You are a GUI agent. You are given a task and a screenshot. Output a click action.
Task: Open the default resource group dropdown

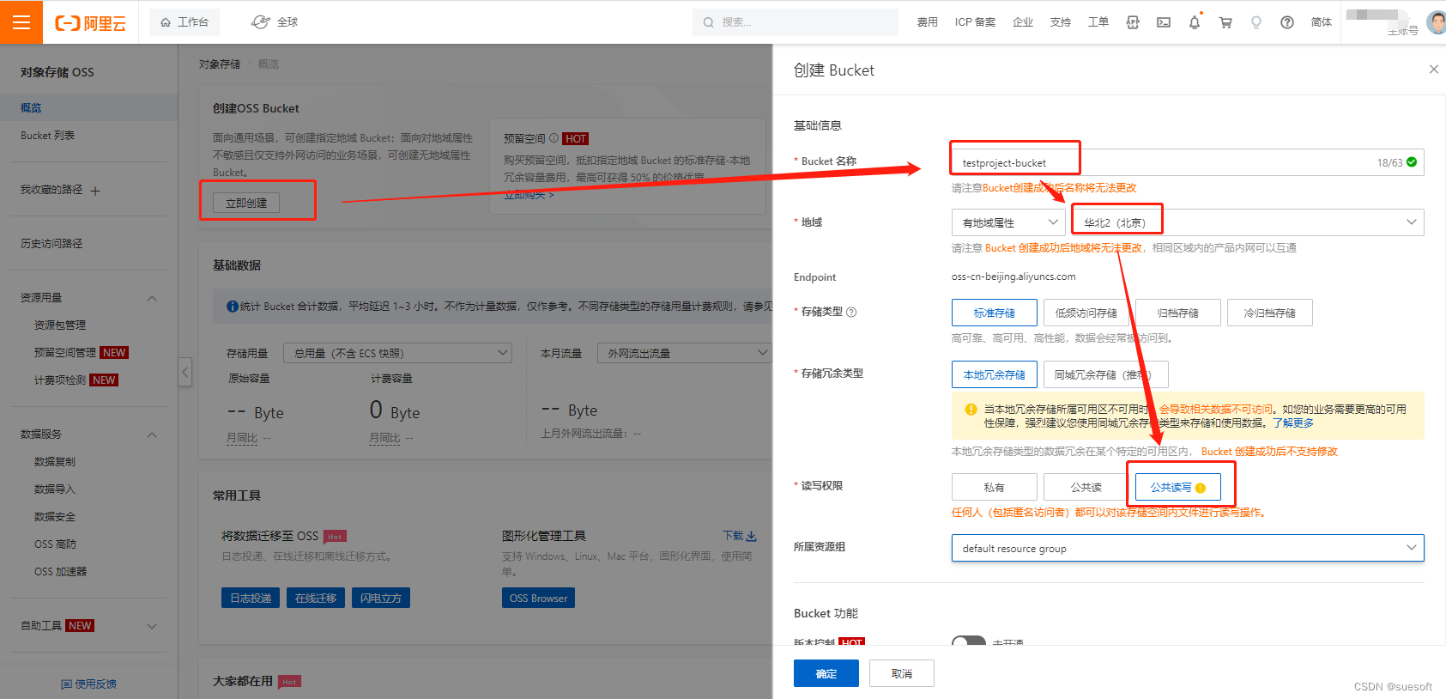[1188, 548]
